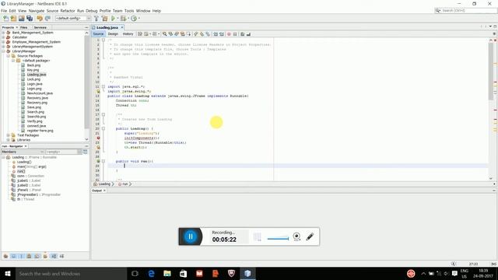Open the Action Center notification icon
498x280 pixels.
(454, 273)
